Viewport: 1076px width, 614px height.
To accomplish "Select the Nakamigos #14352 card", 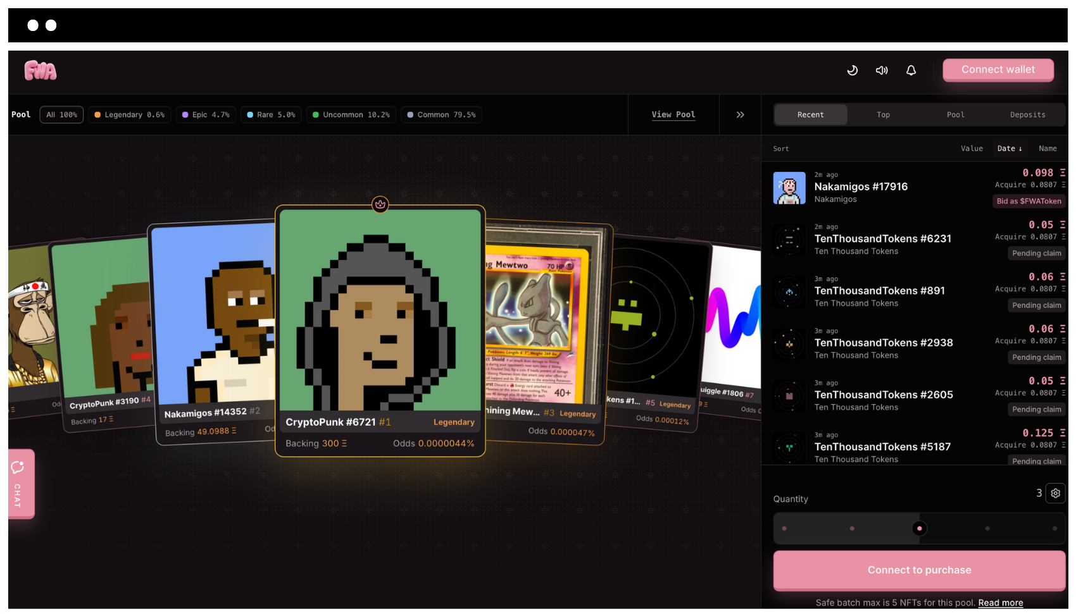I will (x=214, y=332).
